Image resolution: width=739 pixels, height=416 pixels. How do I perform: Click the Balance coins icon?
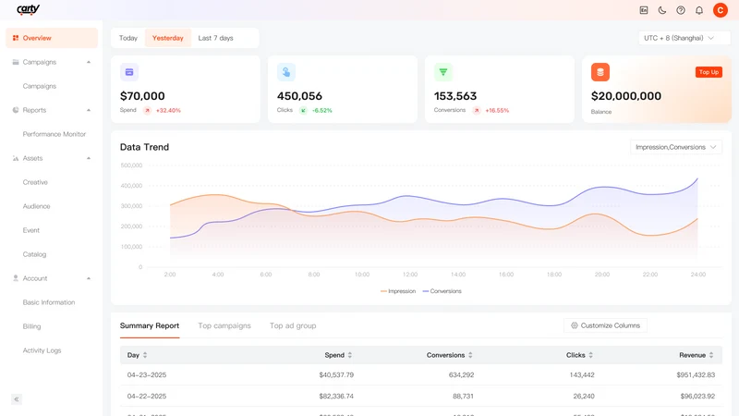[600, 72]
